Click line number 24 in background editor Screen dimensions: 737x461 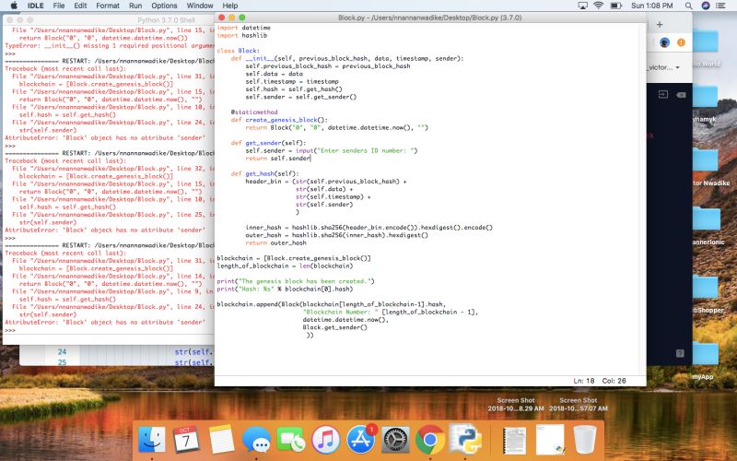click(x=62, y=351)
